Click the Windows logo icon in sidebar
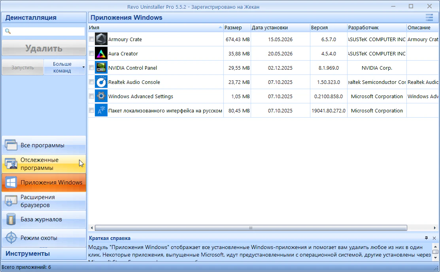Image resolution: width=440 pixels, height=272 pixels. pos(11,183)
